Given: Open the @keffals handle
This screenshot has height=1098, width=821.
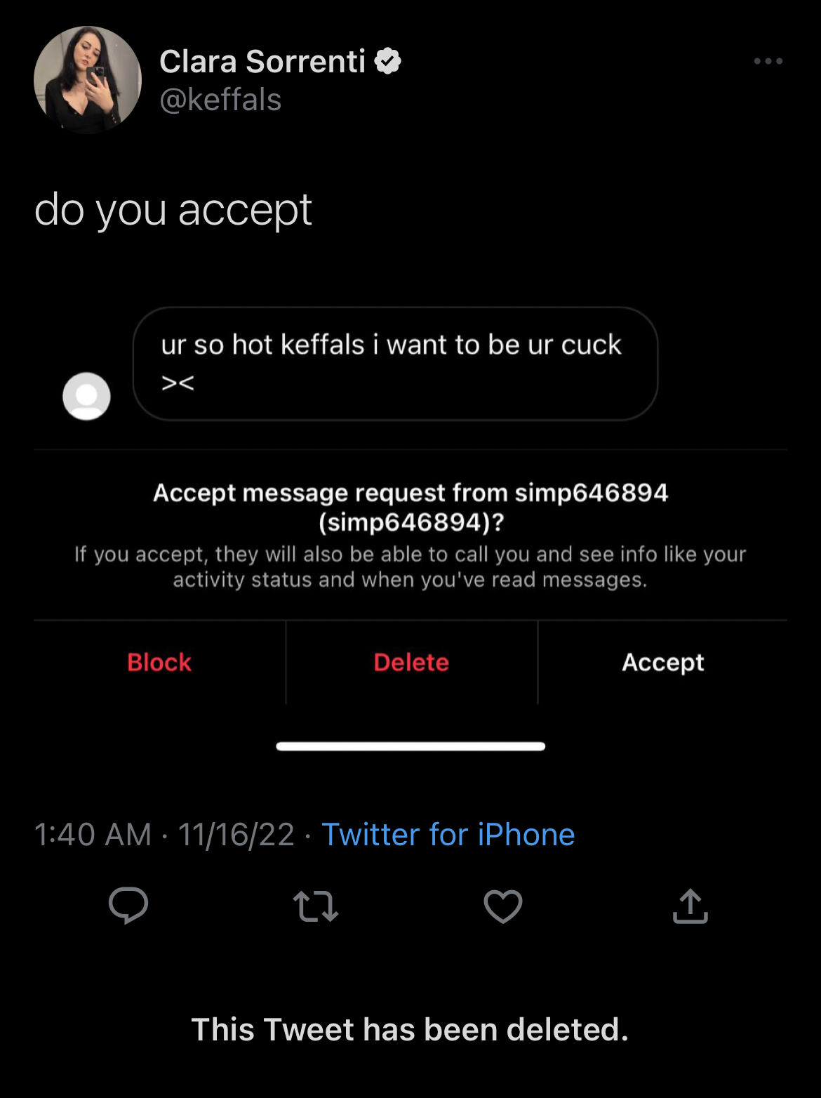Looking at the screenshot, I should pos(220,100).
